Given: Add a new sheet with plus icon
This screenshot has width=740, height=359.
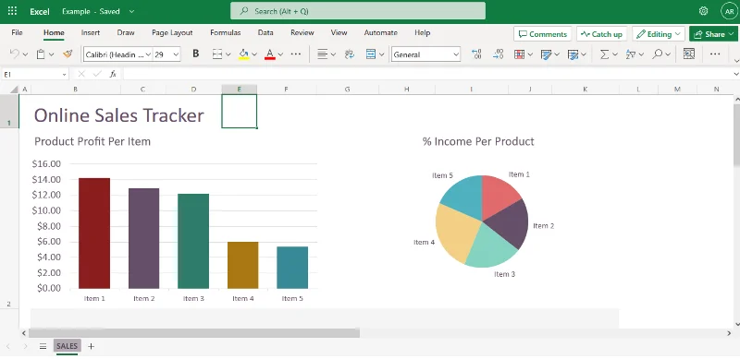Looking at the screenshot, I should click(x=91, y=346).
